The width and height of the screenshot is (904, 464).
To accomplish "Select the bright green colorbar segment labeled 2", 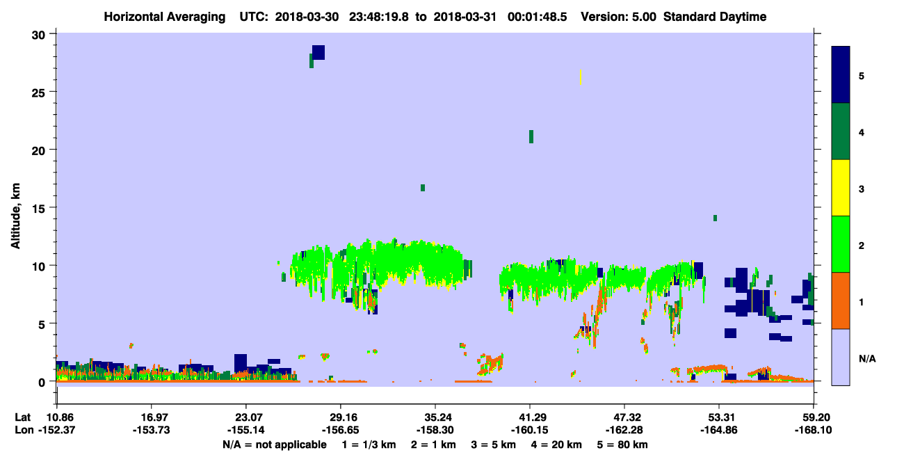I will coord(841,244).
